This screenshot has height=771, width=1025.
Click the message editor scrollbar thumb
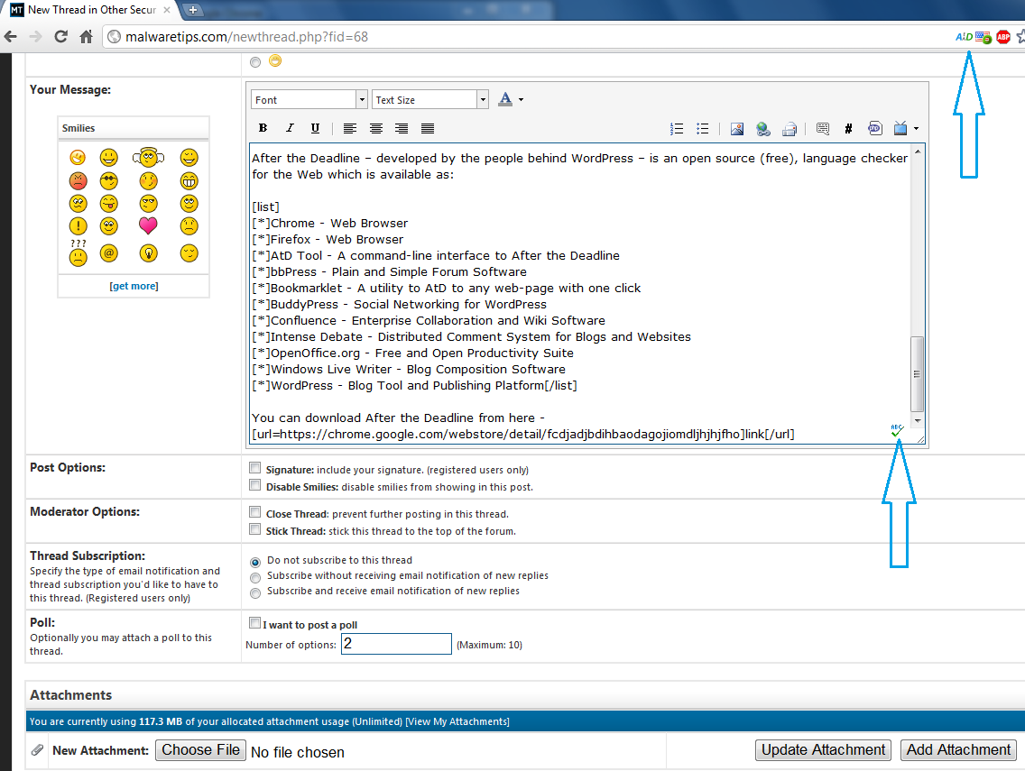(x=917, y=373)
